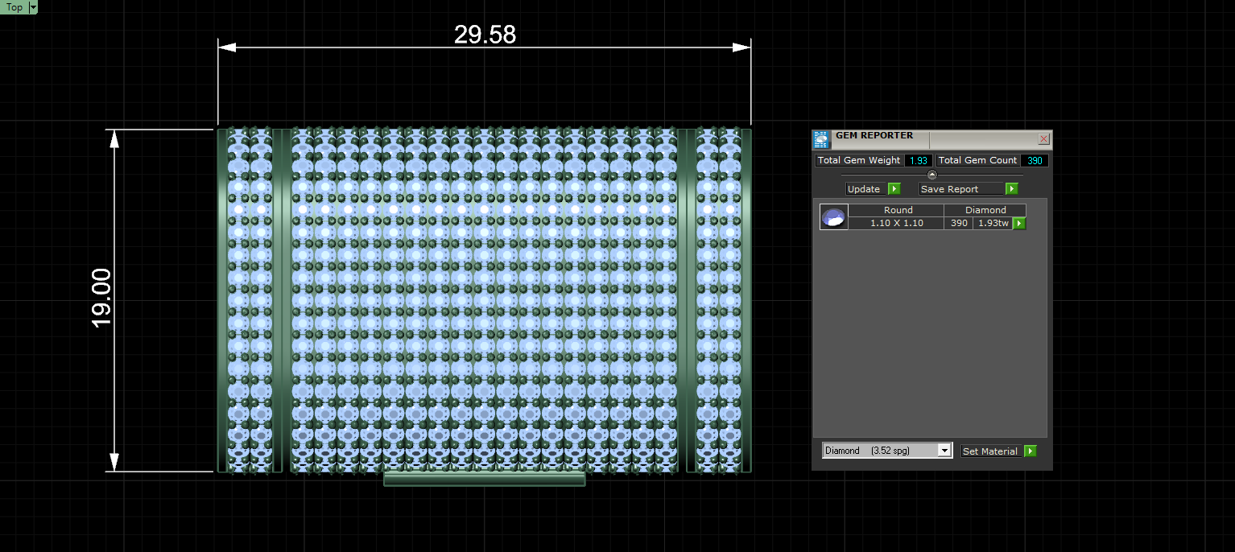The width and height of the screenshot is (1235, 552).
Task: Select the round diamond gem thumbnail
Action: (x=834, y=217)
